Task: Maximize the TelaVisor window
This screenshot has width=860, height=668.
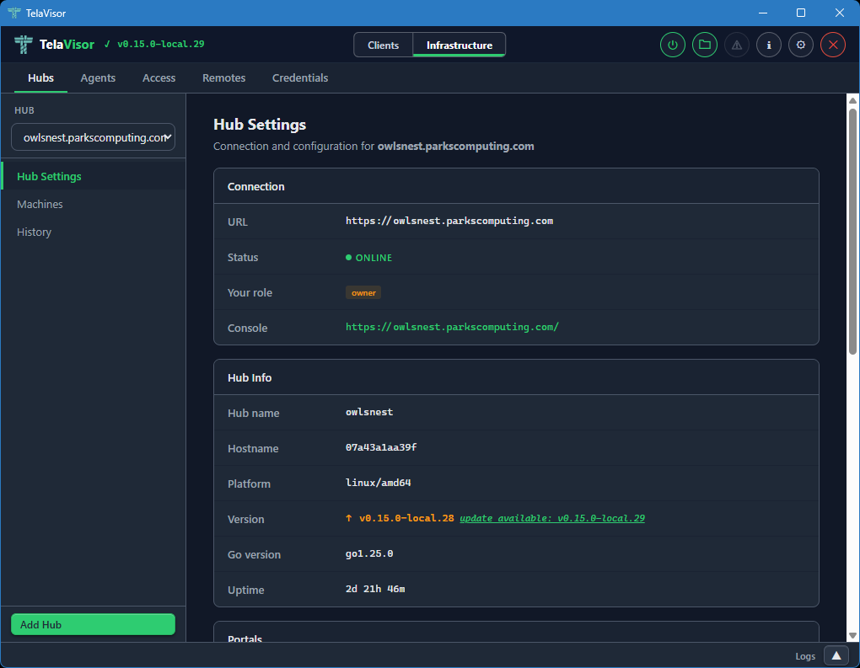Action: (801, 13)
